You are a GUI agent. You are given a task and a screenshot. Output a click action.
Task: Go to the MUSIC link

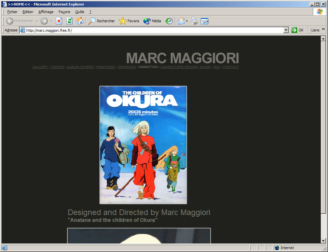click(205, 67)
